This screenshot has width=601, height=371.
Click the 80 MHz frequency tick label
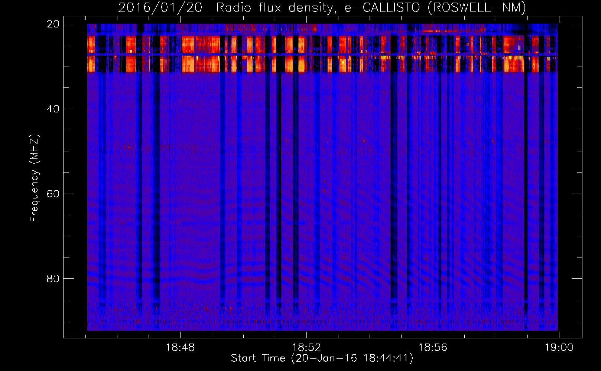pos(53,279)
